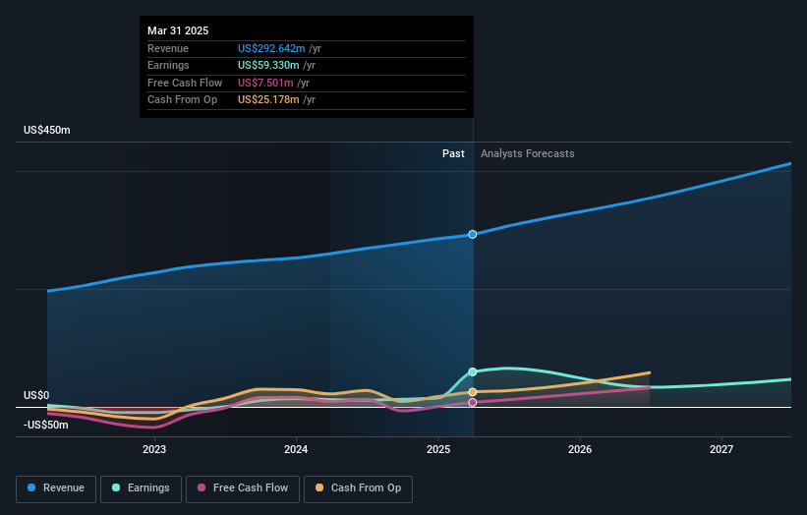The image size is (807, 515).
Task: Click the US$0 y-axis label
Action: point(36,395)
